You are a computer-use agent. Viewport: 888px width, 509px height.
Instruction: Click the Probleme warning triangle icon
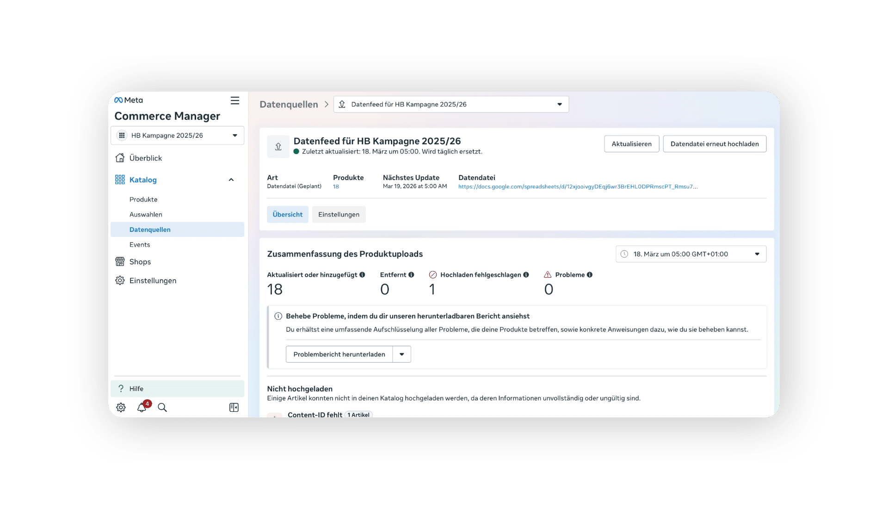point(548,274)
